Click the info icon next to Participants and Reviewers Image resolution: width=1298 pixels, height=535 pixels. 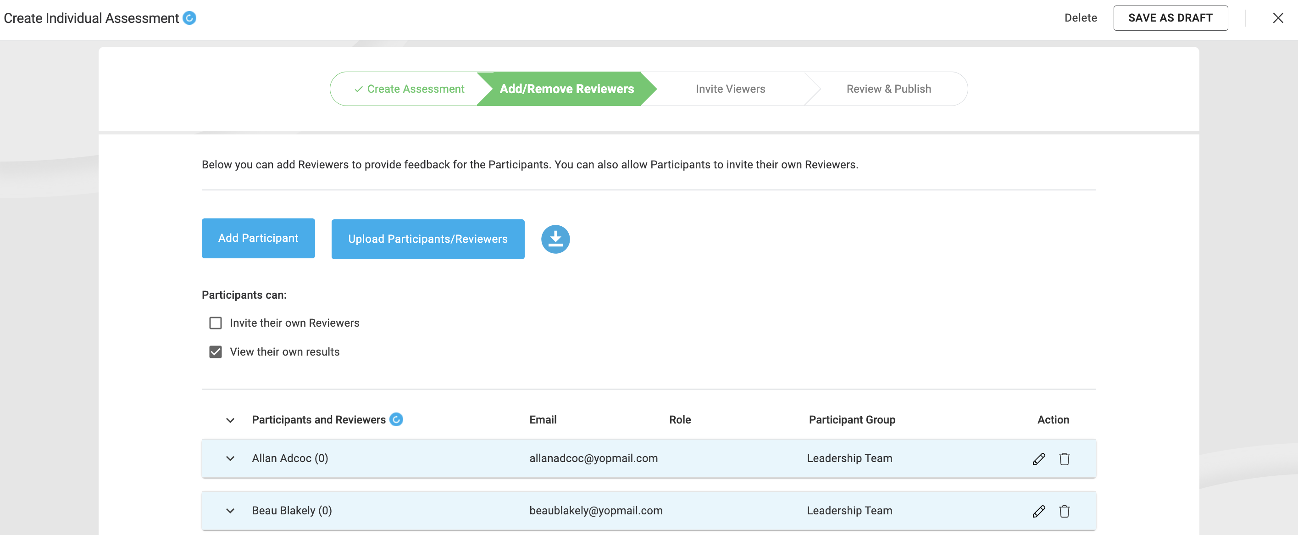click(397, 419)
